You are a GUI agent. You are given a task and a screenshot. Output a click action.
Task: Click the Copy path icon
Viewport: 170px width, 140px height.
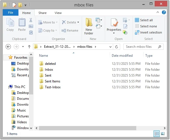click(x=31, y=26)
